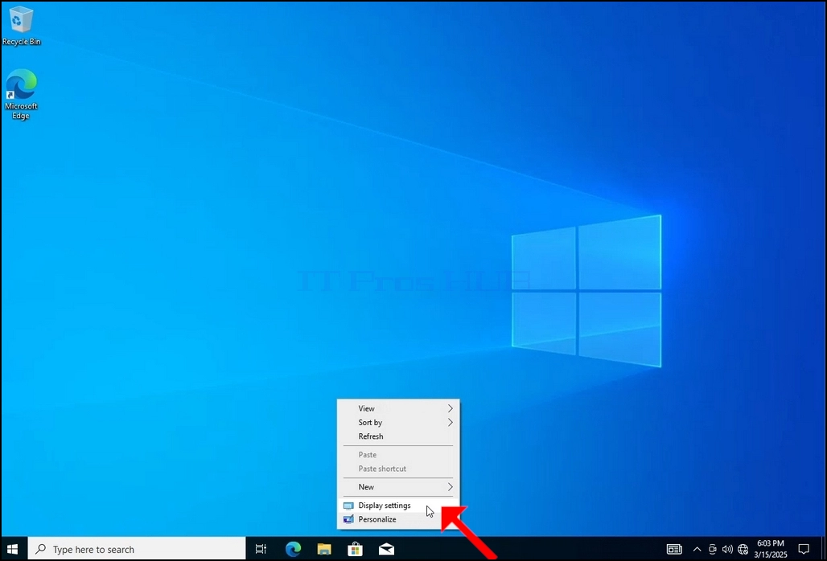
Task: Open File Explorer from the taskbar
Action: (x=324, y=550)
